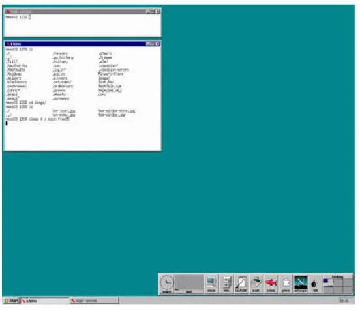Image resolution: width=360 pixels, height=311 pixels.
Task: Select the xterm taskbar button
Action: coord(45,301)
